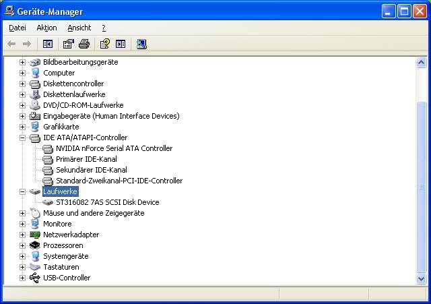Expand the Diskettencontroller node
Viewport: 431px width, 304px height.
[22, 84]
